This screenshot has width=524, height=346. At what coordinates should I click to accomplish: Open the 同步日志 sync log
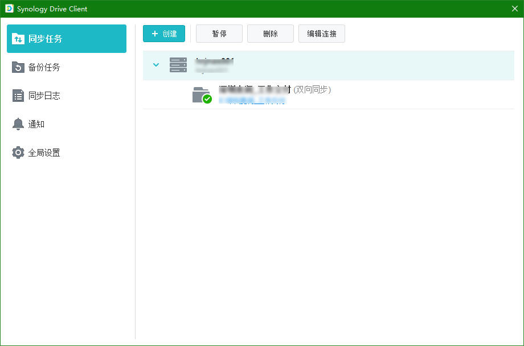67,96
